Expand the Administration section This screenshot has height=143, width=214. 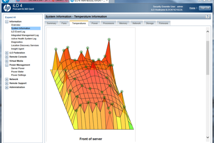click(7, 87)
